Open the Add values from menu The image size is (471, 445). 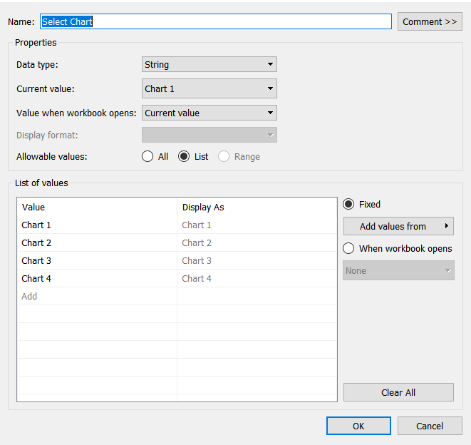pos(398,226)
